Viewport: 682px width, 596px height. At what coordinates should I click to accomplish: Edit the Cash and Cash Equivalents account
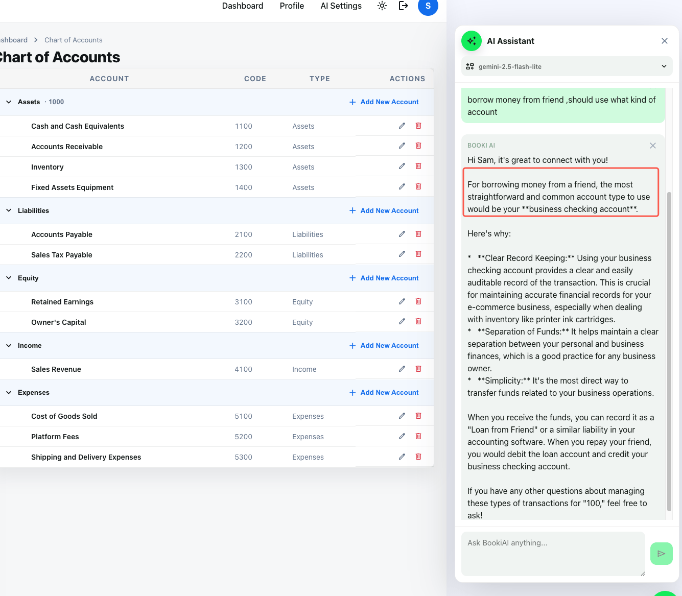tap(402, 125)
